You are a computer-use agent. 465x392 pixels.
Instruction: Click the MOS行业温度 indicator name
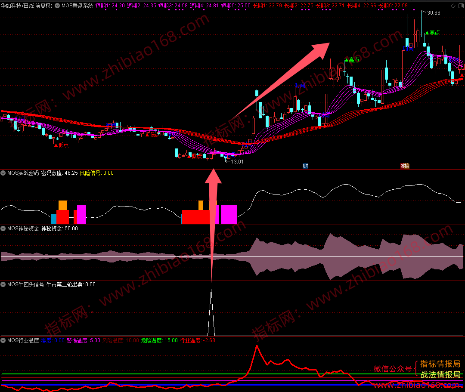(x=23, y=340)
